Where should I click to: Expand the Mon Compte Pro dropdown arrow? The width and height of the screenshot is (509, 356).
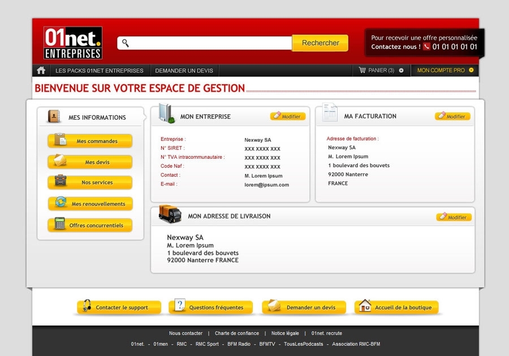pos(471,70)
